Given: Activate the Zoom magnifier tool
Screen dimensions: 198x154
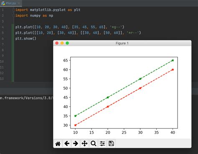Looking at the screenshot, I should (93, 144).
